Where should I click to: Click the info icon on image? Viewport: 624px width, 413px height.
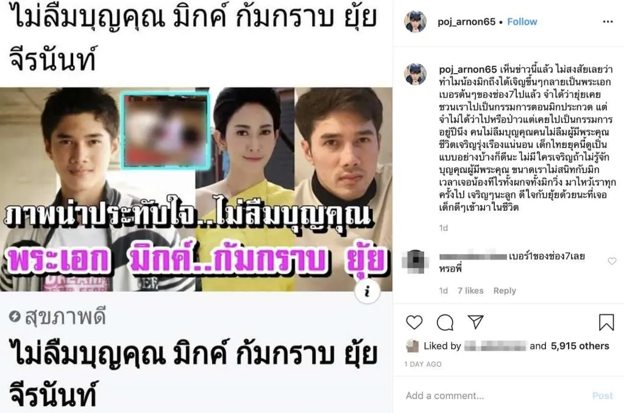(367, 291)
